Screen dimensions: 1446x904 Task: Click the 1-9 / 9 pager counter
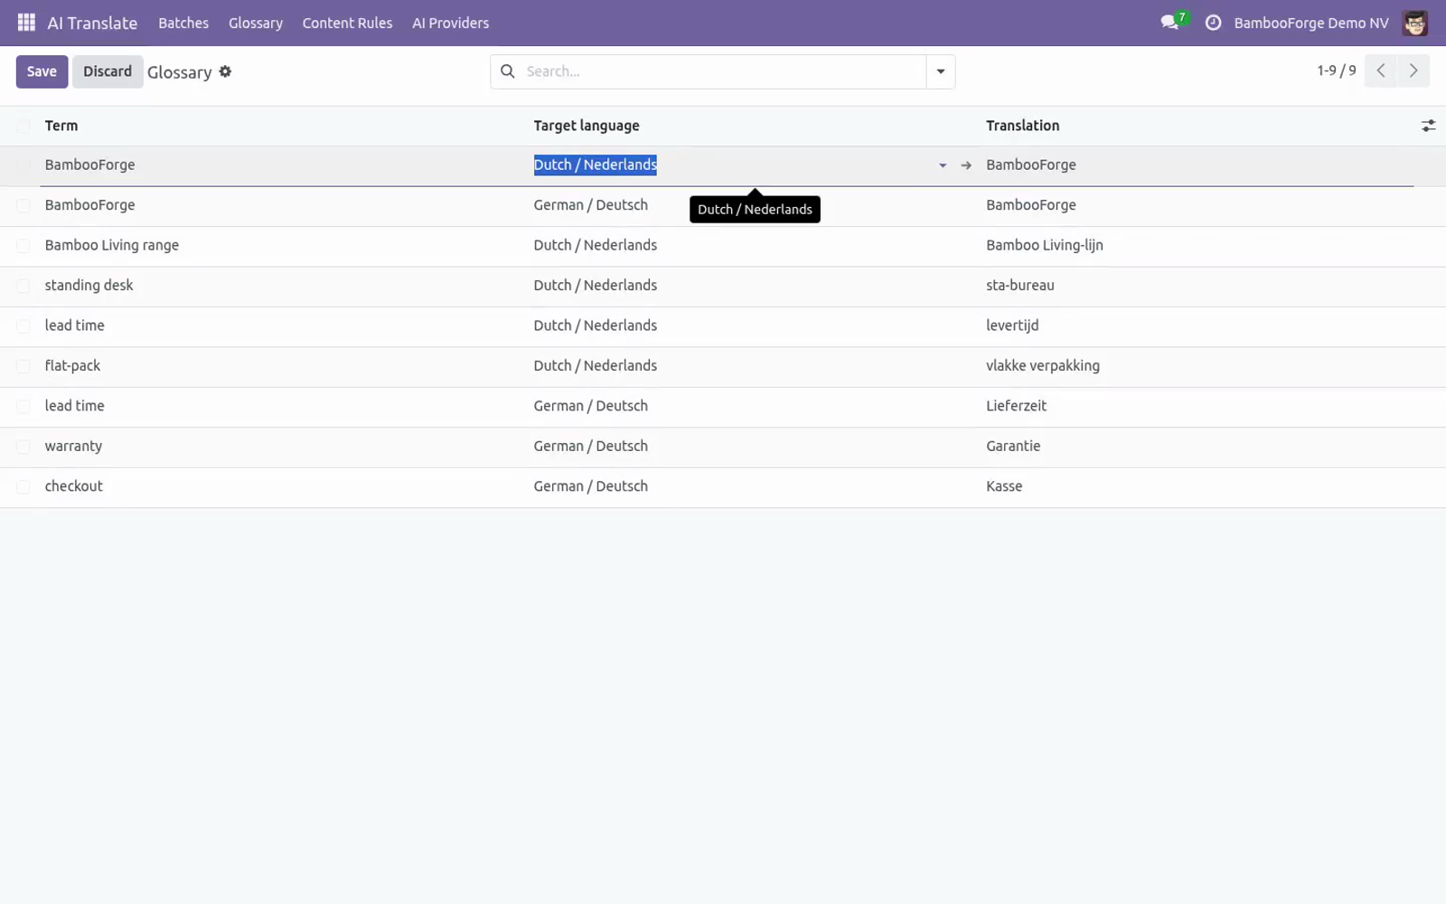(1336, 71)
